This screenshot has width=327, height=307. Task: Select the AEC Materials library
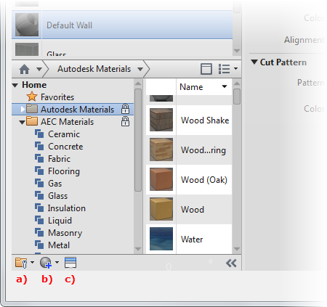click(x=67, y=122)
